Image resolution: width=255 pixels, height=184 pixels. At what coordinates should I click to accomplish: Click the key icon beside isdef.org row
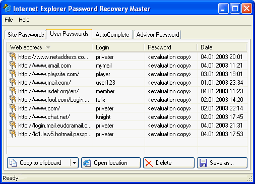pyautogui.click(x=13, y=91)
